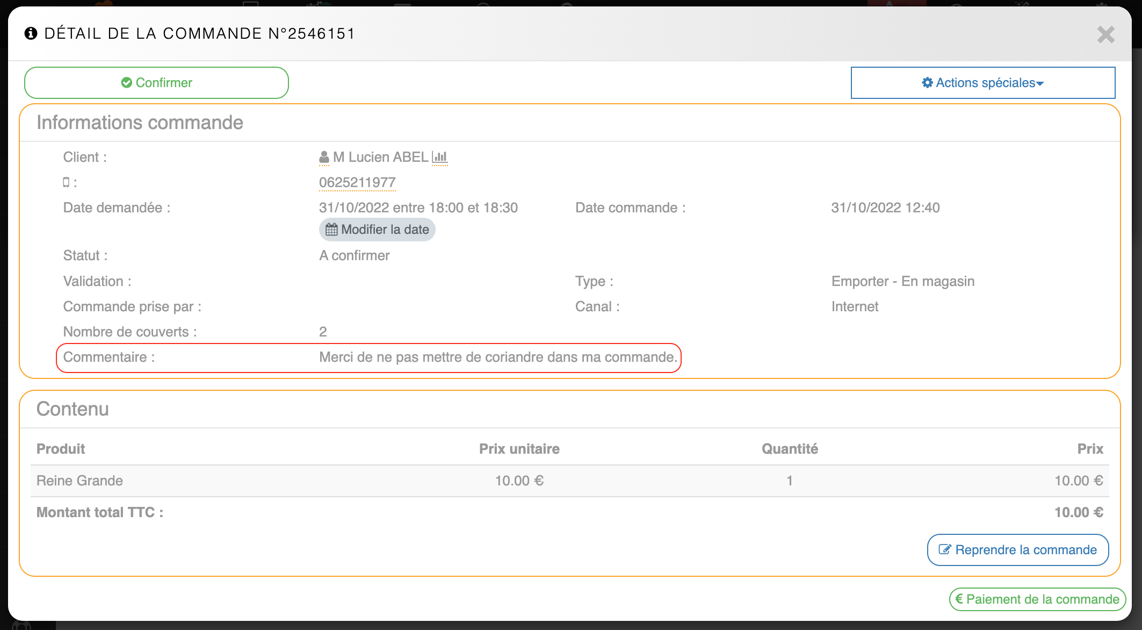Click the calendar icon in Modifier la date
Image resolution: width=1142 pixels, height=630 pixels.
pos(331,230)
